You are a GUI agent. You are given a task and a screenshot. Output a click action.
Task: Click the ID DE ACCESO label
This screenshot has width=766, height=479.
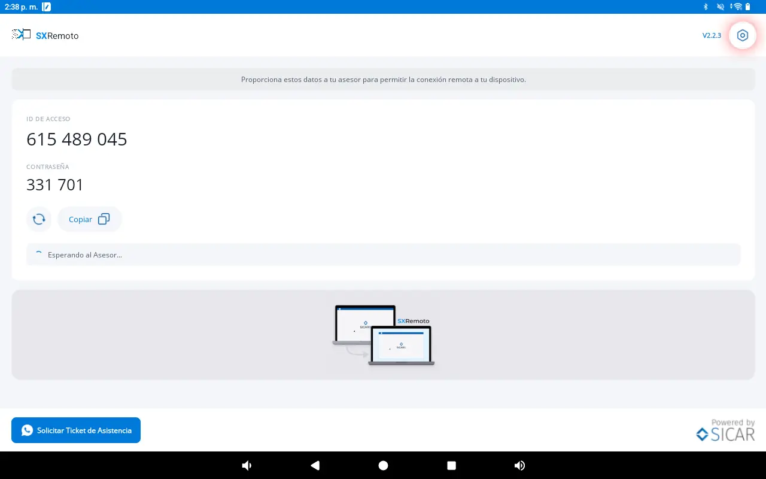(x=48, y=119)
